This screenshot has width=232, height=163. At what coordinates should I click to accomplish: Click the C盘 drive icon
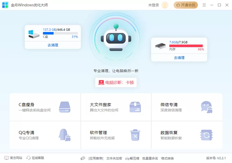click(34, 34)
